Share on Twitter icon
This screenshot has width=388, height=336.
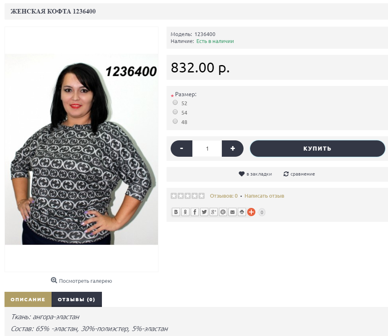[204, 212]
